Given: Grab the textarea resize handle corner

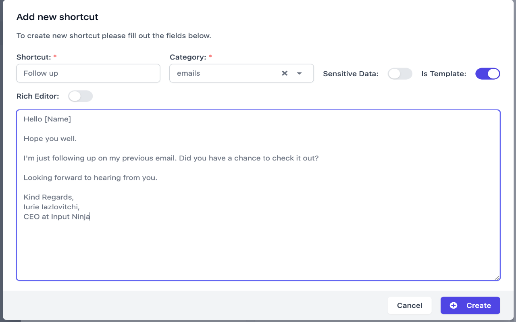Looking at the screenshot, I should [x=497, y=277].
